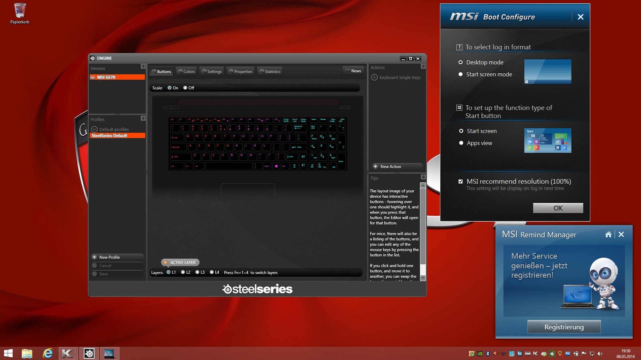The image size is (641, 360).
Task: Set Scale to On
Action: click(x=170, y=88)
